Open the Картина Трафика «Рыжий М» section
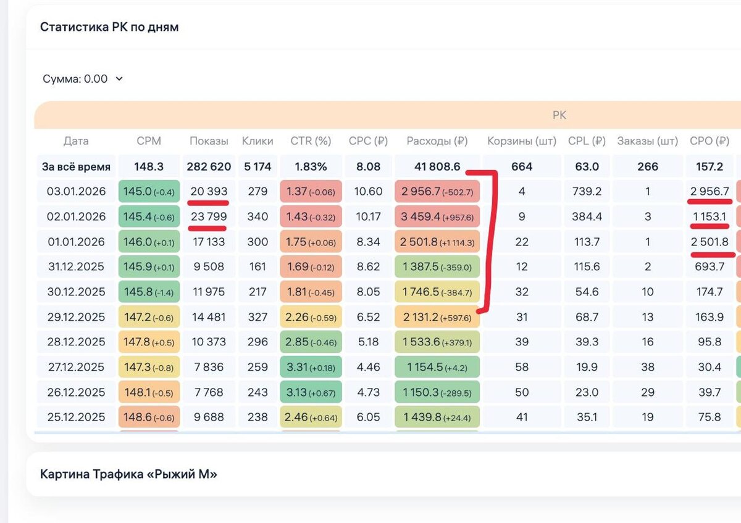741x523 pixels. [128, 474]
